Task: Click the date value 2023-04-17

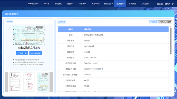Action: tap(89, 46)
